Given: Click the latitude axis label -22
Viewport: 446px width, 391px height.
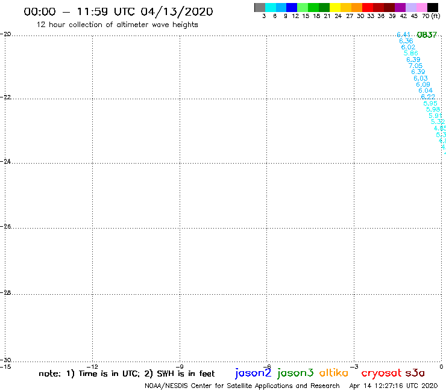Looking at the screenshot, I should (x=5, y=97).
